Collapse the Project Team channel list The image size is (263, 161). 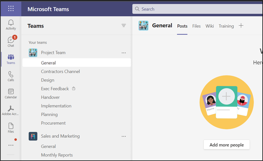click(x=53, y=53)
